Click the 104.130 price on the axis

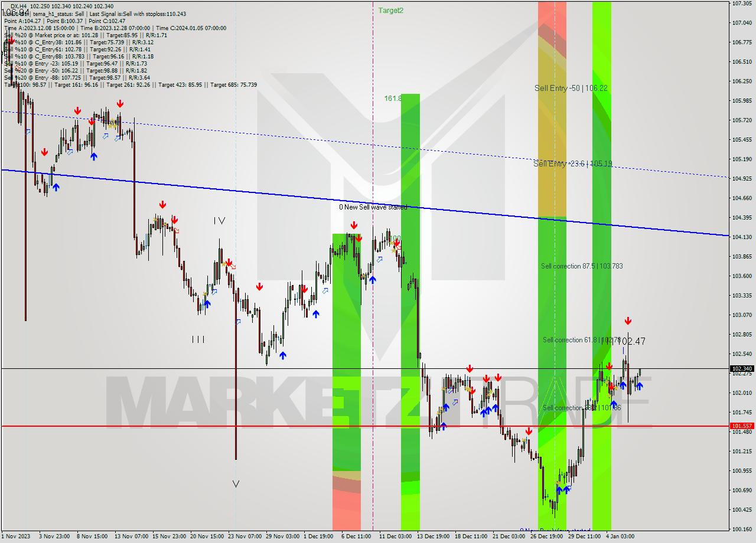pos(742,237)
